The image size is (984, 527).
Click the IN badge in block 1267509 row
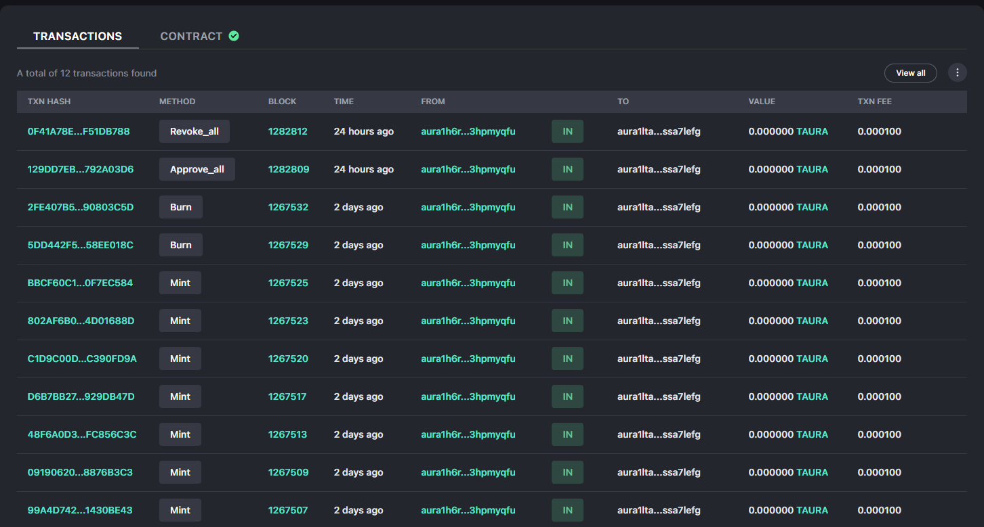567,472
